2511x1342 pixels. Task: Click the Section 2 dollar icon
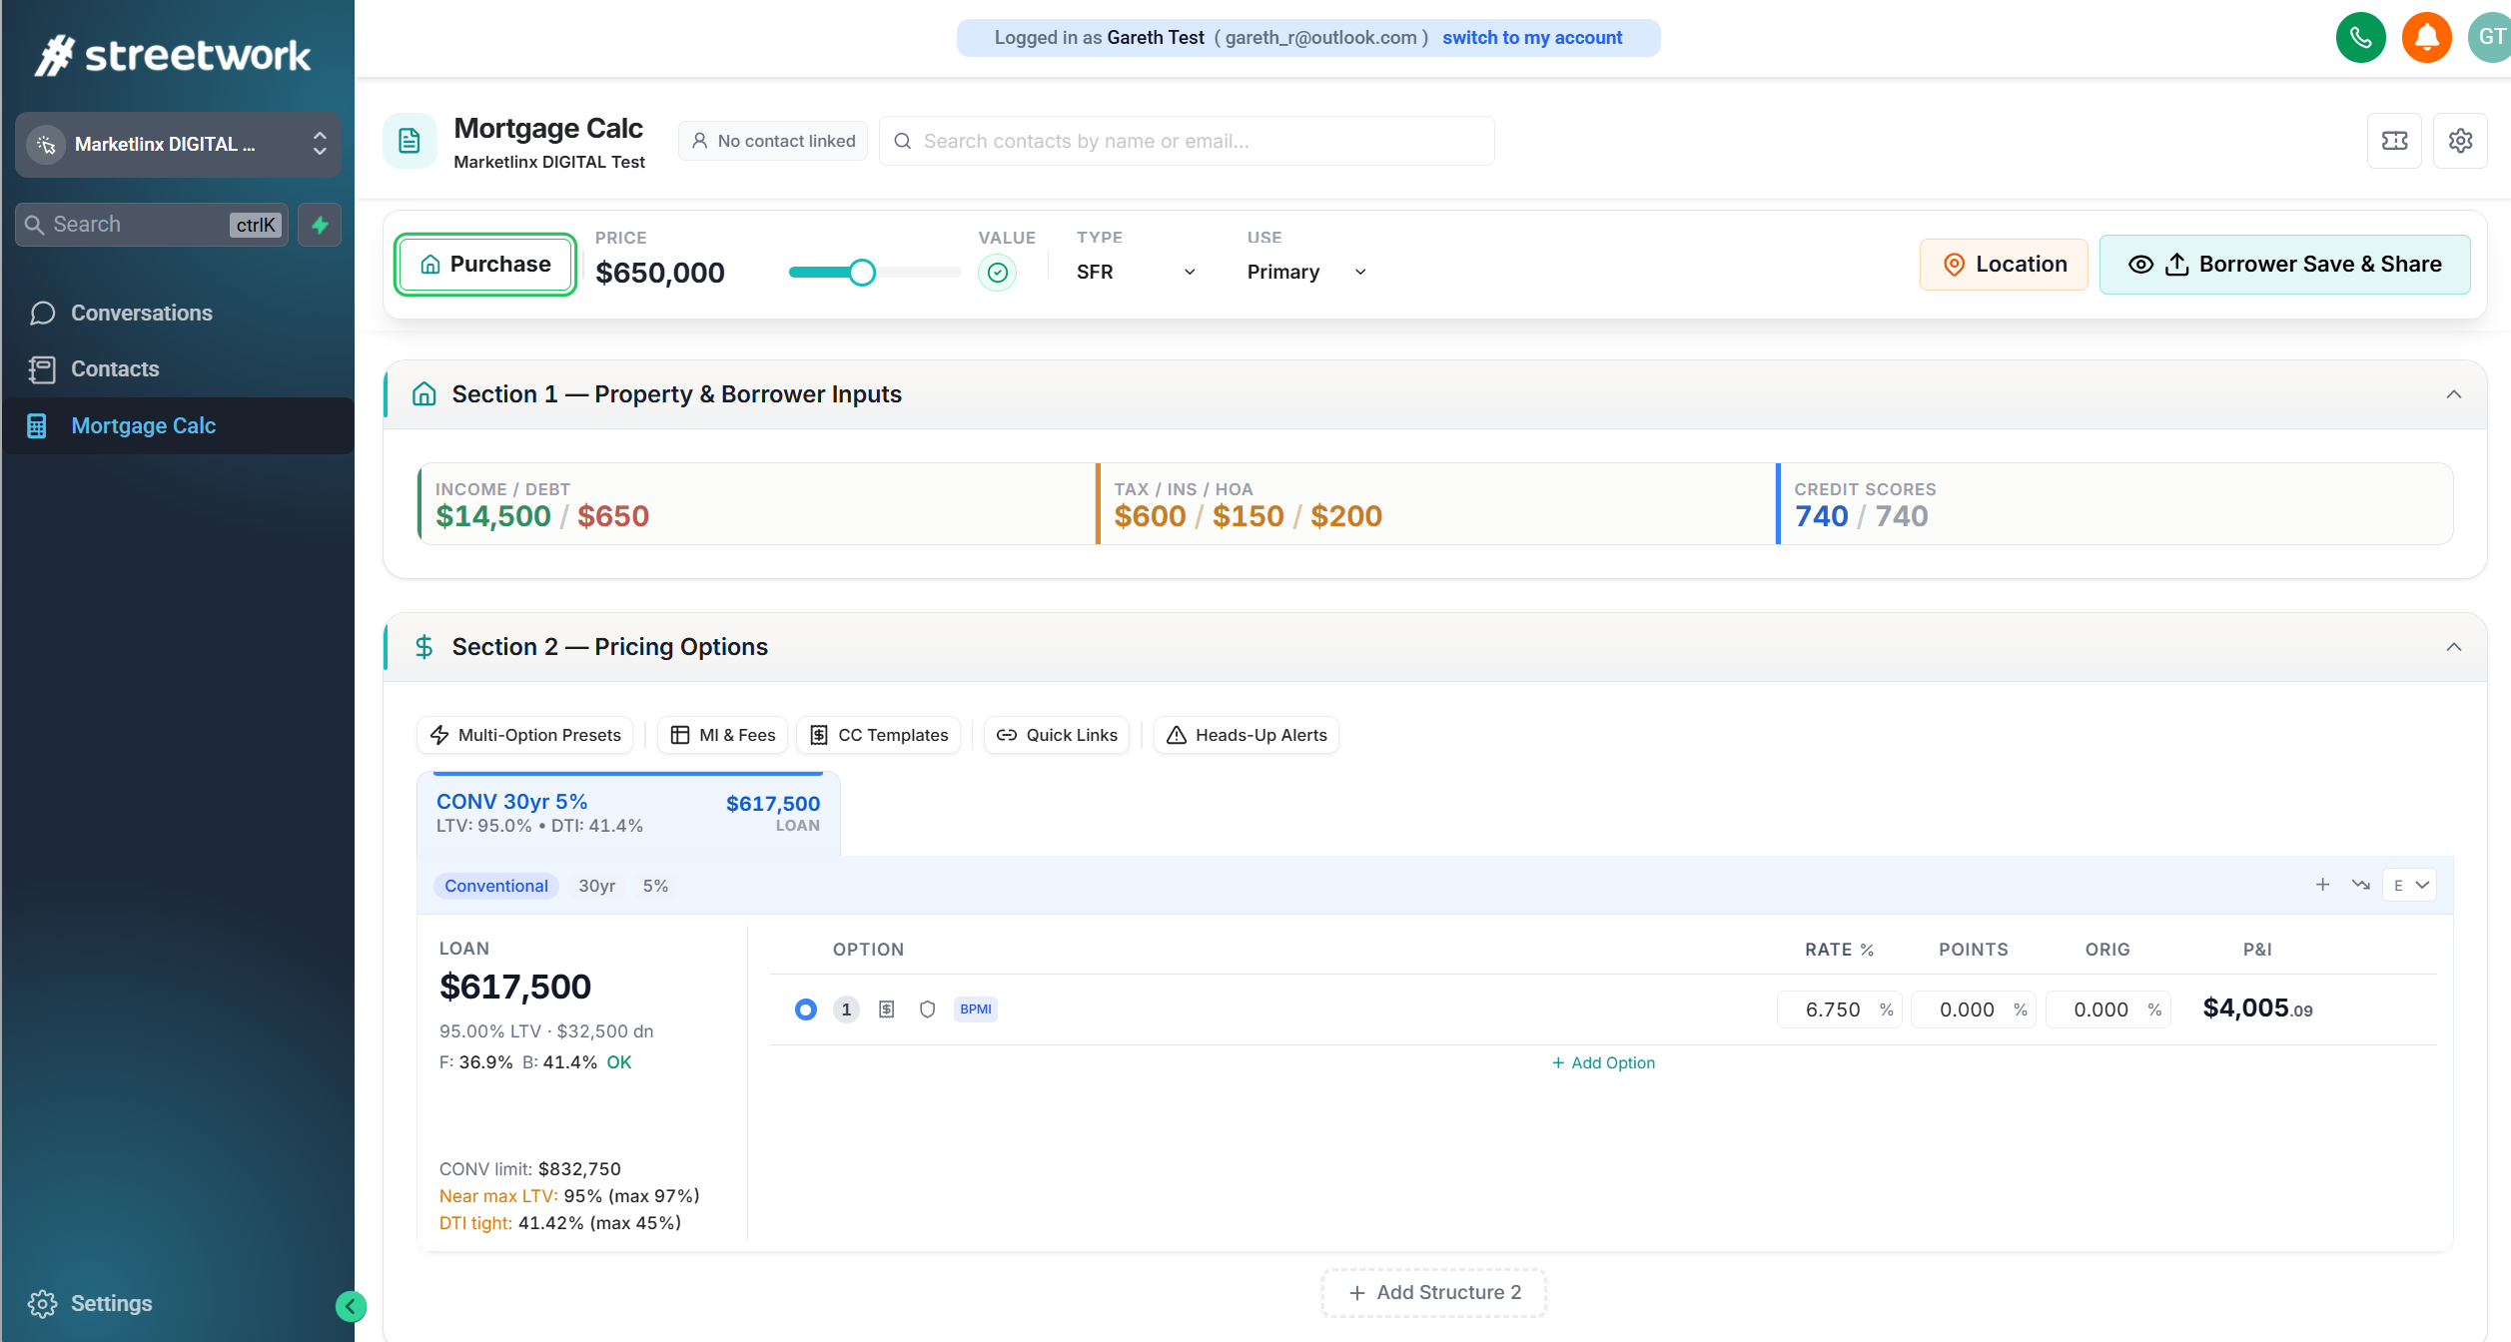423,647
